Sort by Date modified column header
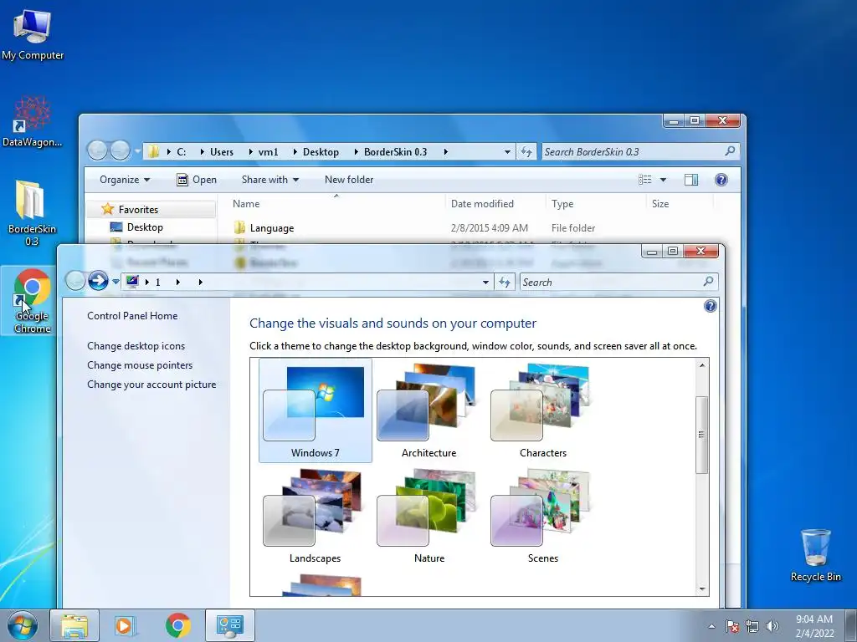 click(x=495, y=204)
